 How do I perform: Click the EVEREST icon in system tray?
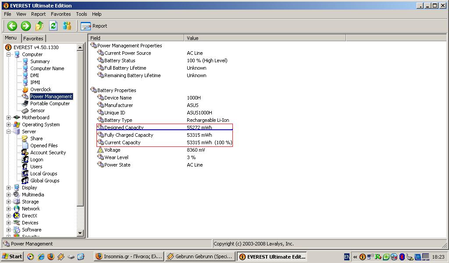363,257
